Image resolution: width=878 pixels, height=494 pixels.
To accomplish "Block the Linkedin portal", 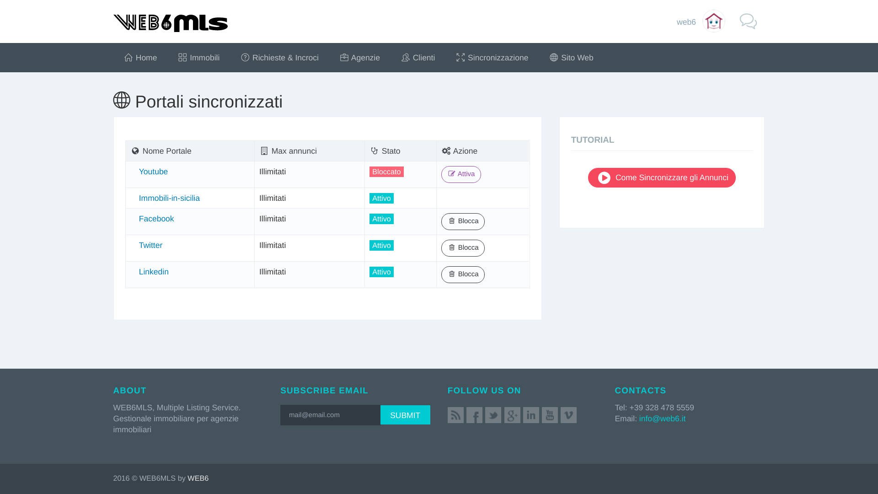I will [463, 274].
